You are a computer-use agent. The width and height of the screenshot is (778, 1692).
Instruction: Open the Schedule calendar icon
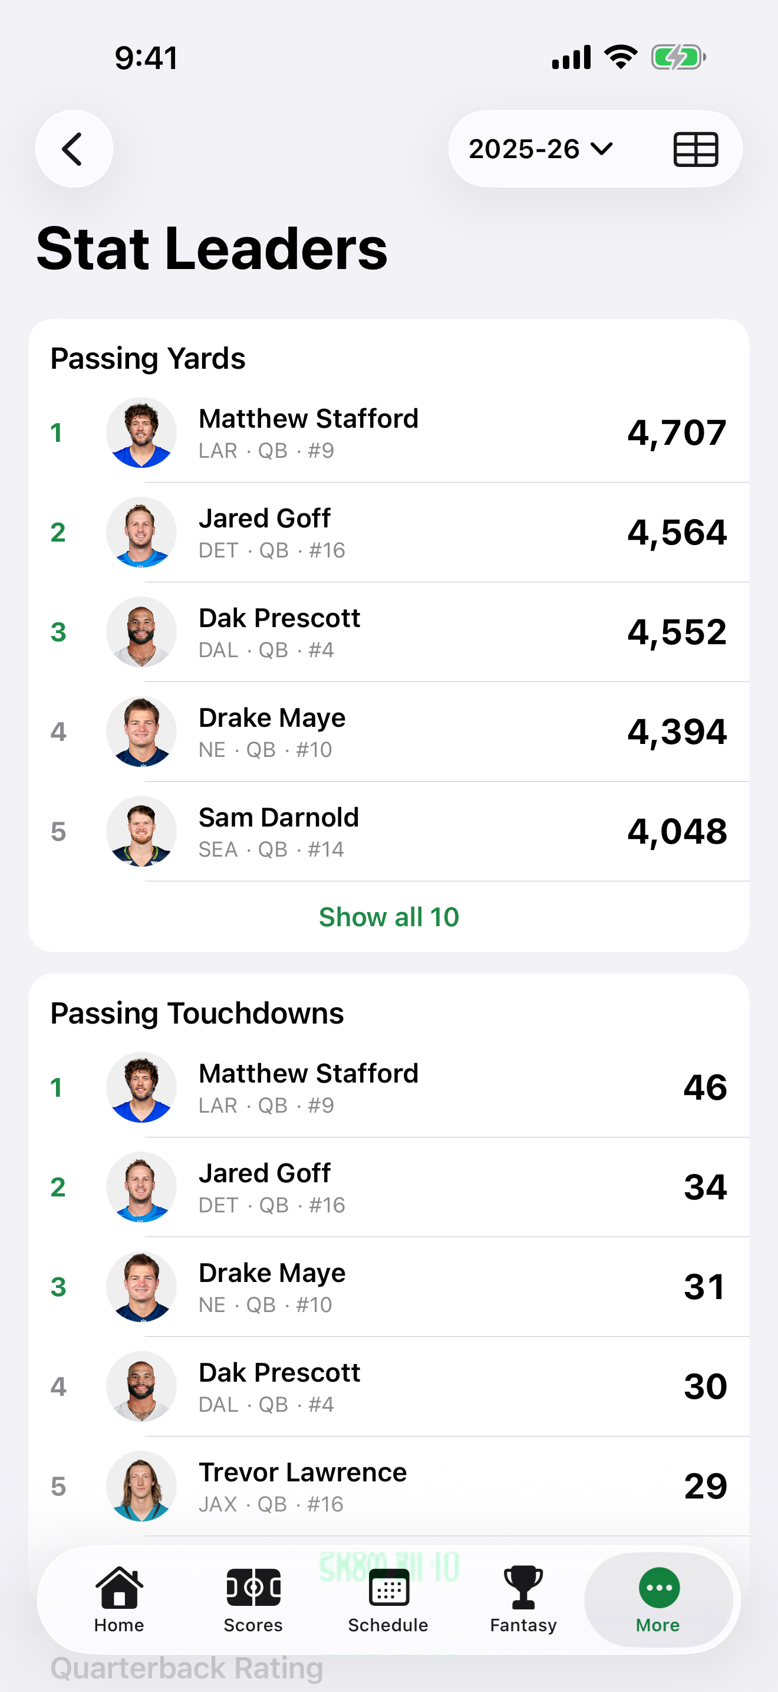pyautogui.click(x=388, y=1588)
